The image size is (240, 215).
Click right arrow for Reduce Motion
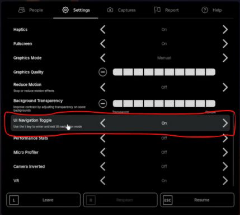click(225, 87)
